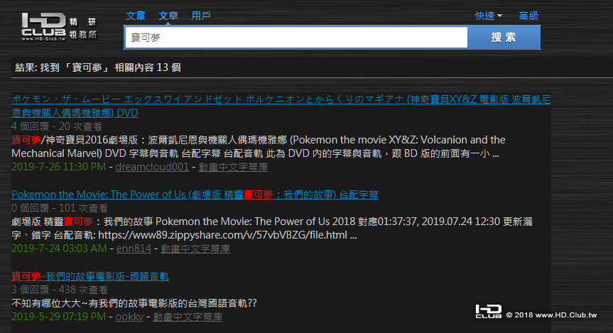View author dreamcloud001 profile
The height and width of the screenshot is (333, 613).
(x=152, y=167)
